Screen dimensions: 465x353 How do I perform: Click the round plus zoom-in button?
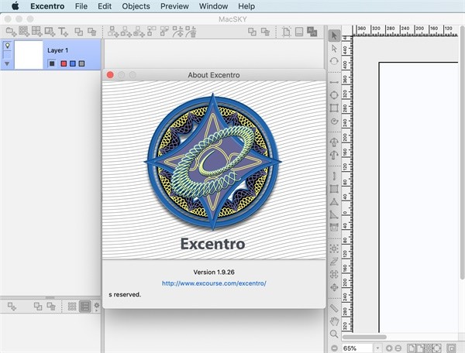click(389, 348)
